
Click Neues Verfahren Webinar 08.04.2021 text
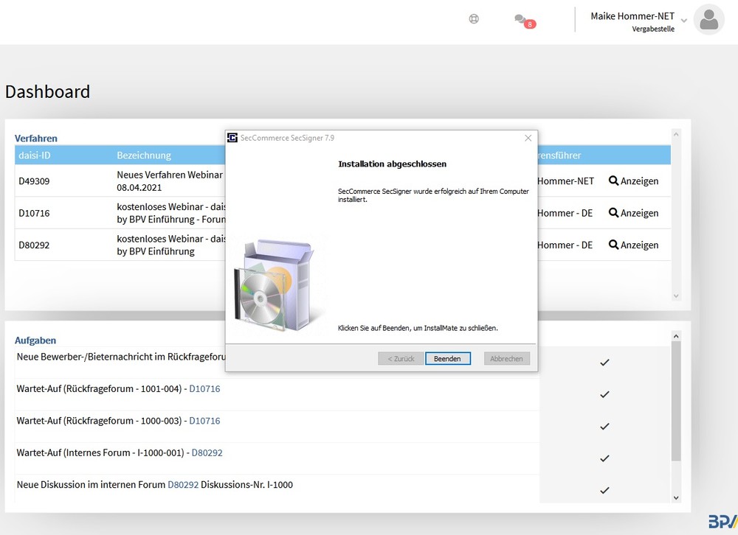pyautogui.click(x=170, y=181)
